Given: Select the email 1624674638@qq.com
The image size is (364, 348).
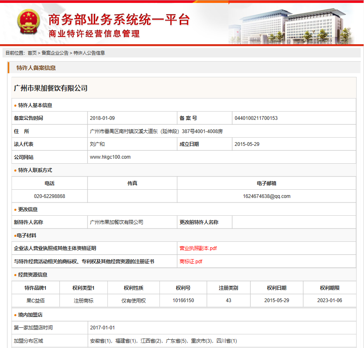Looking at the screenshot, I should tap(266, 196).
